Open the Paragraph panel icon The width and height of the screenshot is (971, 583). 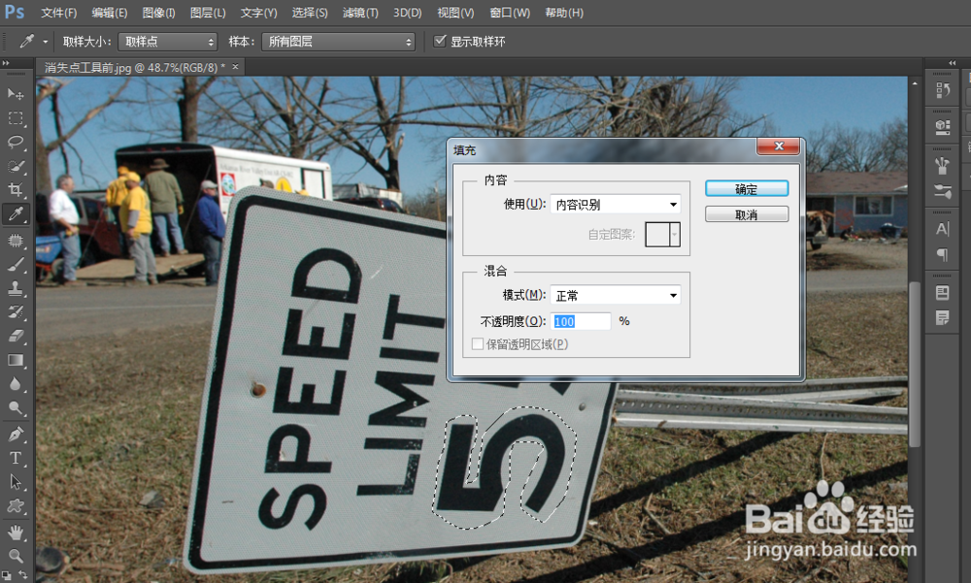click(943, 254)
